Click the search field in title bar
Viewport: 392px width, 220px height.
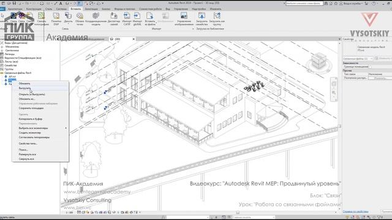pyautogui.click(x=304, y=4)
